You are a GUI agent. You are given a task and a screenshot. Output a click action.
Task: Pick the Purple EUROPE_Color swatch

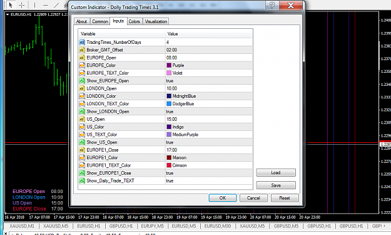(169, 65)
